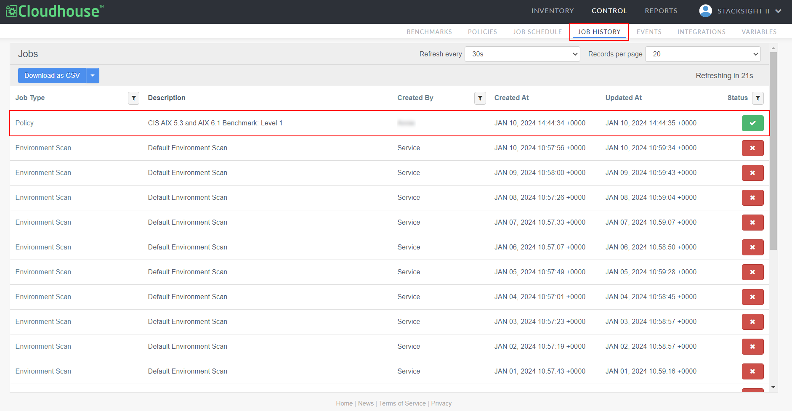The height and width of the screenshot is (411, 792).
Task: Switch to the JOB SCHEDULE tab
Action: [537, 32]
